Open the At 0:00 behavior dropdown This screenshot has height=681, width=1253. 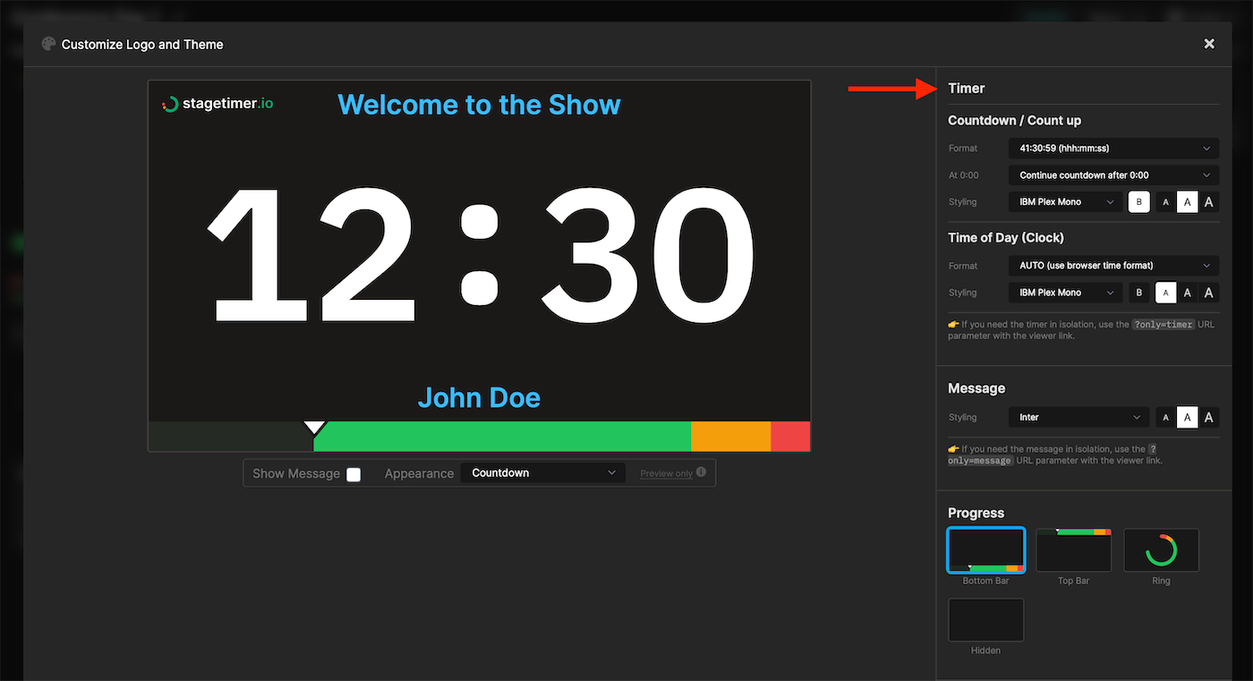pyautogui.click(x=1112, y=175)
